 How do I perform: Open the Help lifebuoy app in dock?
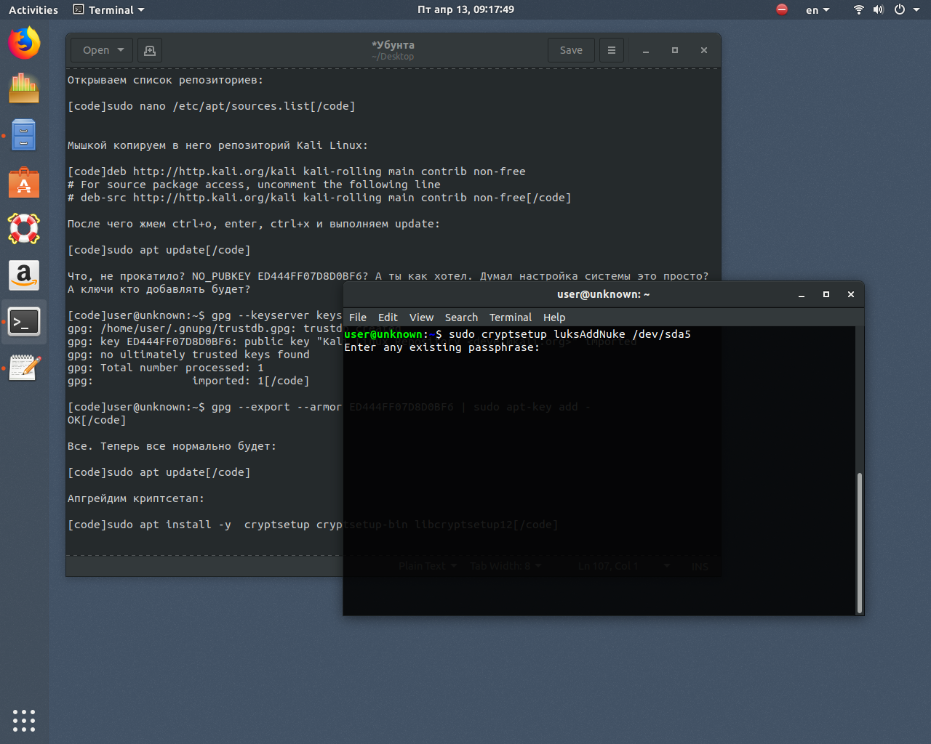24,229
